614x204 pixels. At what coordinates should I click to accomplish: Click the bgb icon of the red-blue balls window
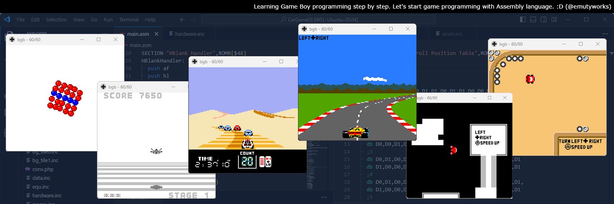pos(12,40)
